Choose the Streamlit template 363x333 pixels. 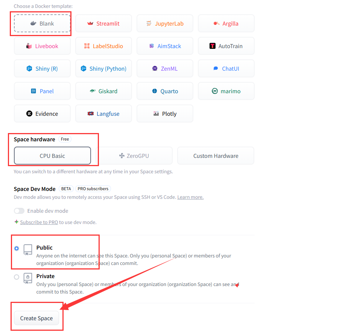click(103, 23)
